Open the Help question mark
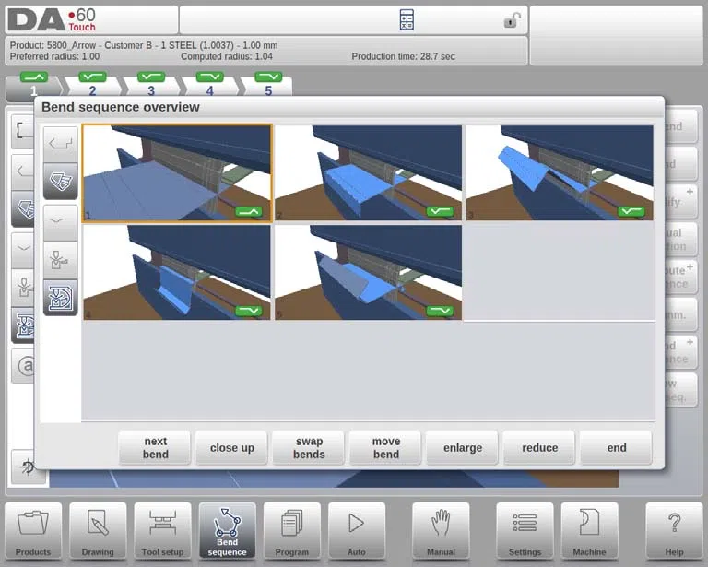 674,531
